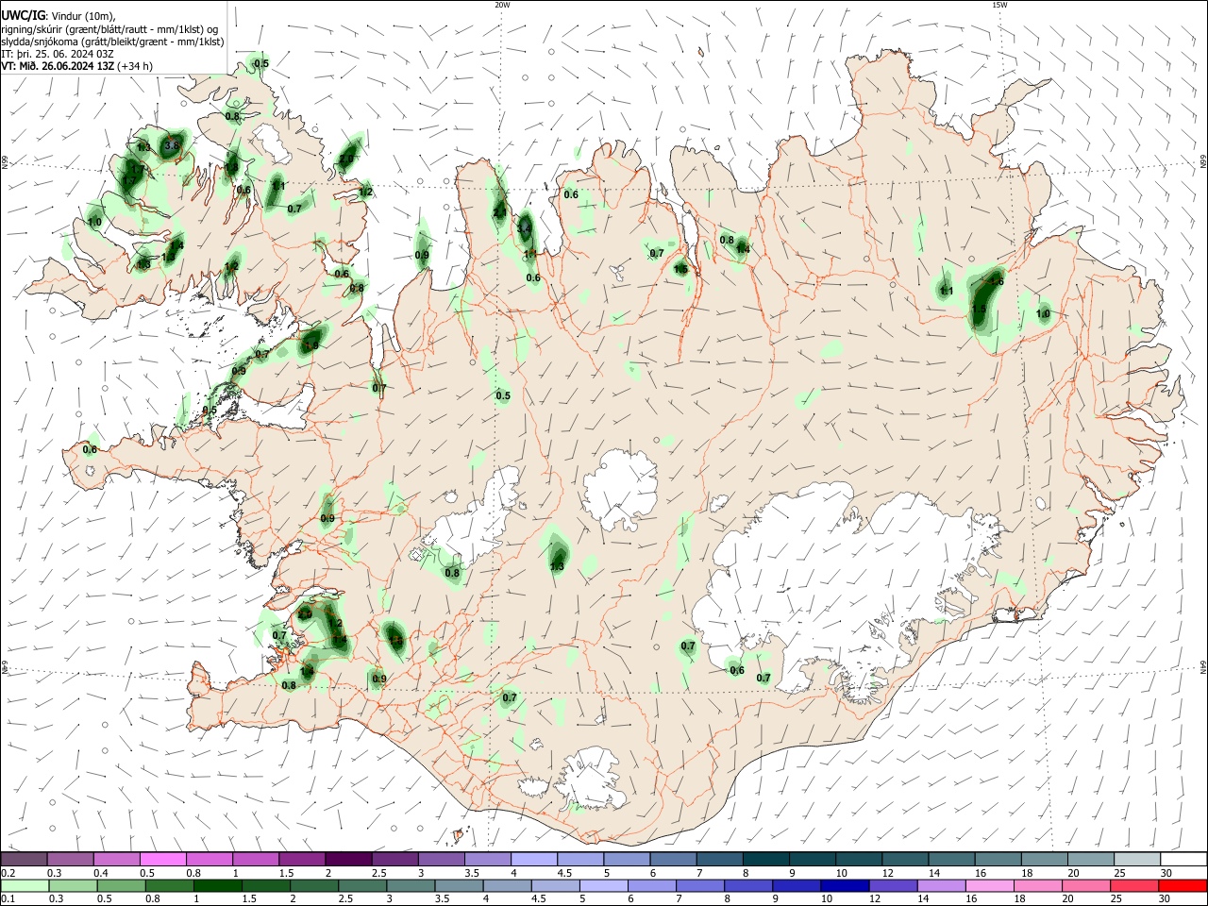The height and width of the screenshot is (906, 1208).
Task: Click the 0.2 label on the upper legend scale
Action: [x=8, y=873]
